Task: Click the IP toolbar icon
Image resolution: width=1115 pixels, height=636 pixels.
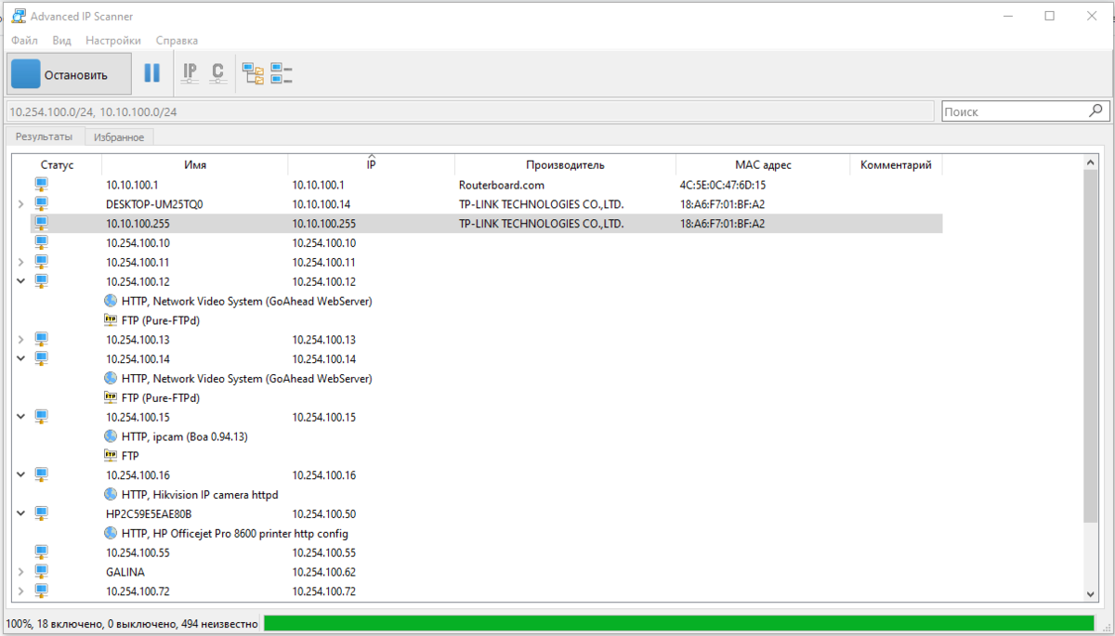Action: pyautogui.click(x=190, y=73)
